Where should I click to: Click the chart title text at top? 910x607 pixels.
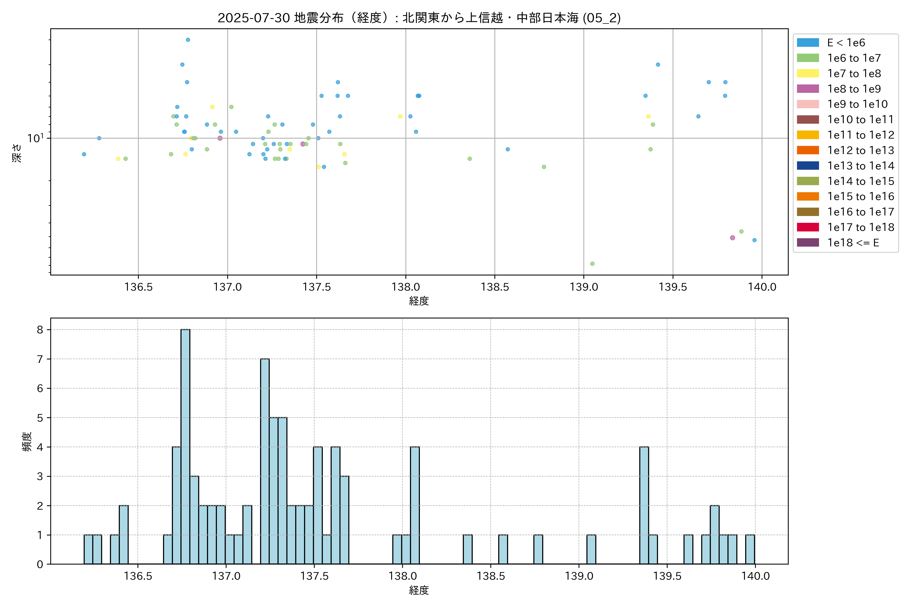coord(419,18)
